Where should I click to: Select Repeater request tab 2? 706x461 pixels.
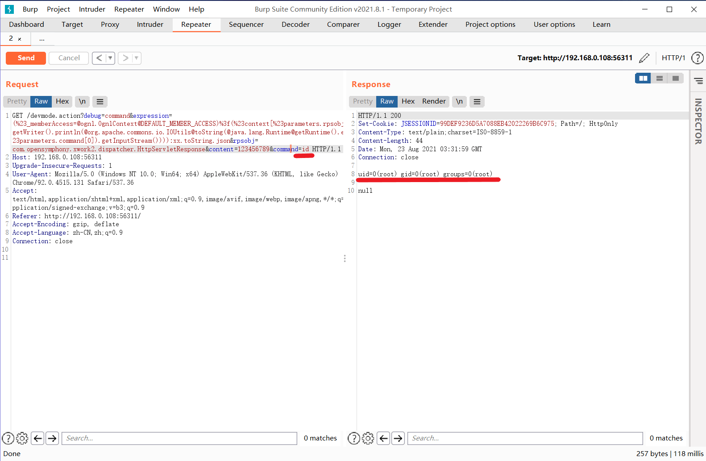click(11, 39)
